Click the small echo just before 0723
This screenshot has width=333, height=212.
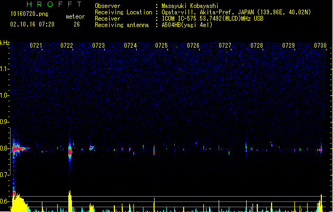click(92, 147)
